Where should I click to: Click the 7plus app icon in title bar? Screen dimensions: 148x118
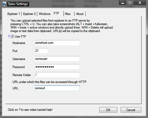pyautogui.click(x=4, y=4)
